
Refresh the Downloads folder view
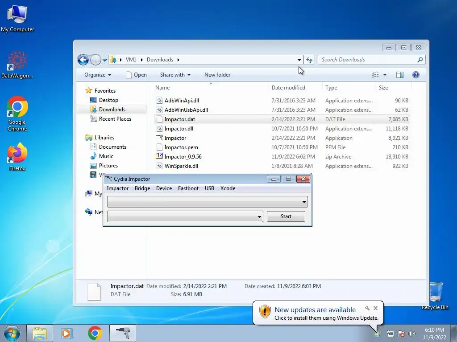pyautogui.click(x=309, y=60)
